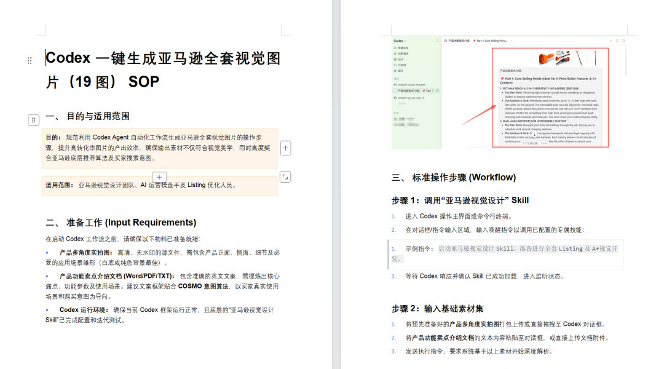Image resolution: width=664 pixels, height=369 pixels.
Task: Click the six-dot drag handle beside the document title
Action: (x=30, y=61)
